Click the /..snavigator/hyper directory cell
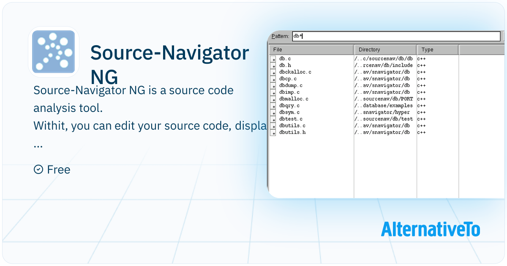 (x=382, y=112)
